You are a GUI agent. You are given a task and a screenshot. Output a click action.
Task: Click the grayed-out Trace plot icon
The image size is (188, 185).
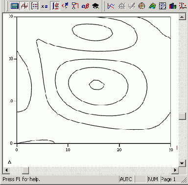132,6
